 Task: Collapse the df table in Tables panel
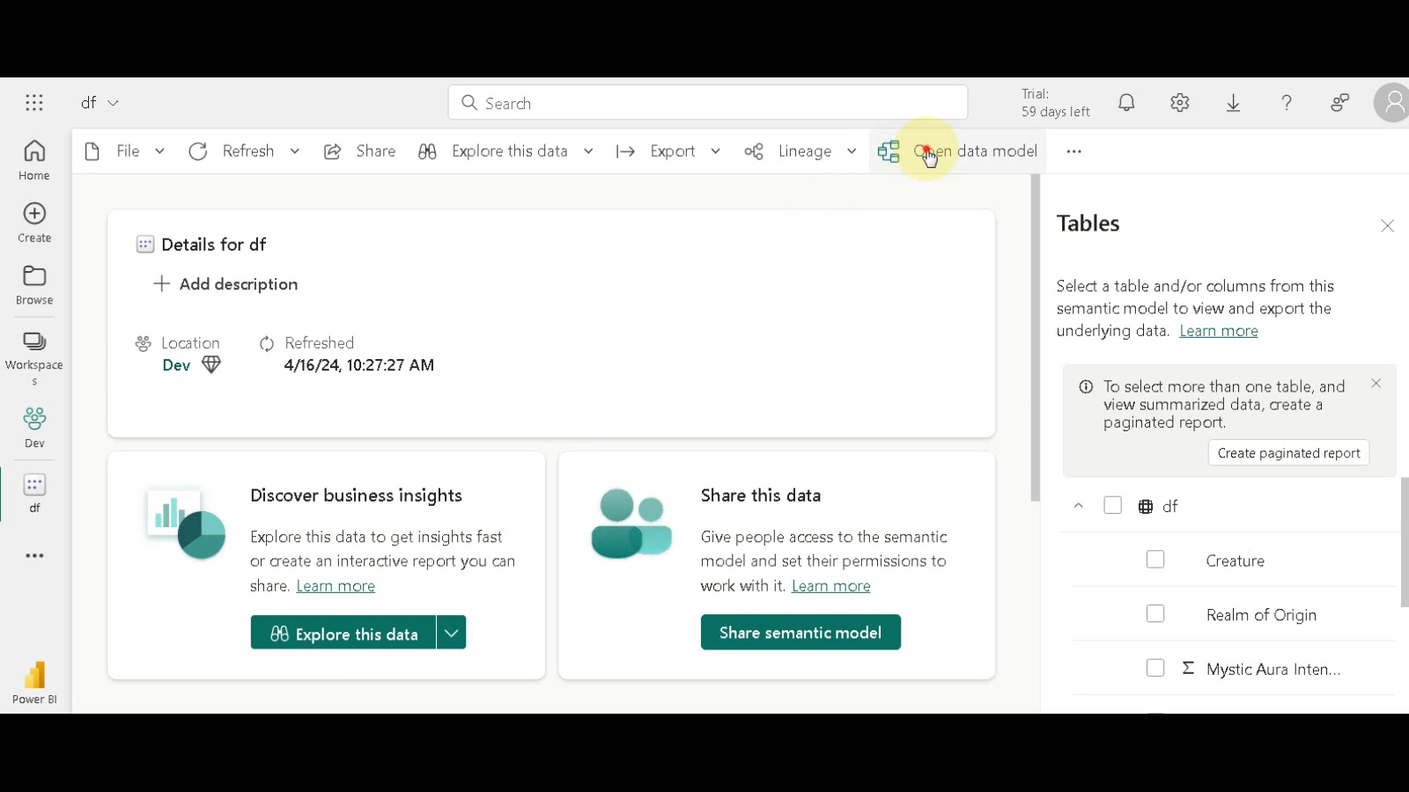[x=1079, y=505]
